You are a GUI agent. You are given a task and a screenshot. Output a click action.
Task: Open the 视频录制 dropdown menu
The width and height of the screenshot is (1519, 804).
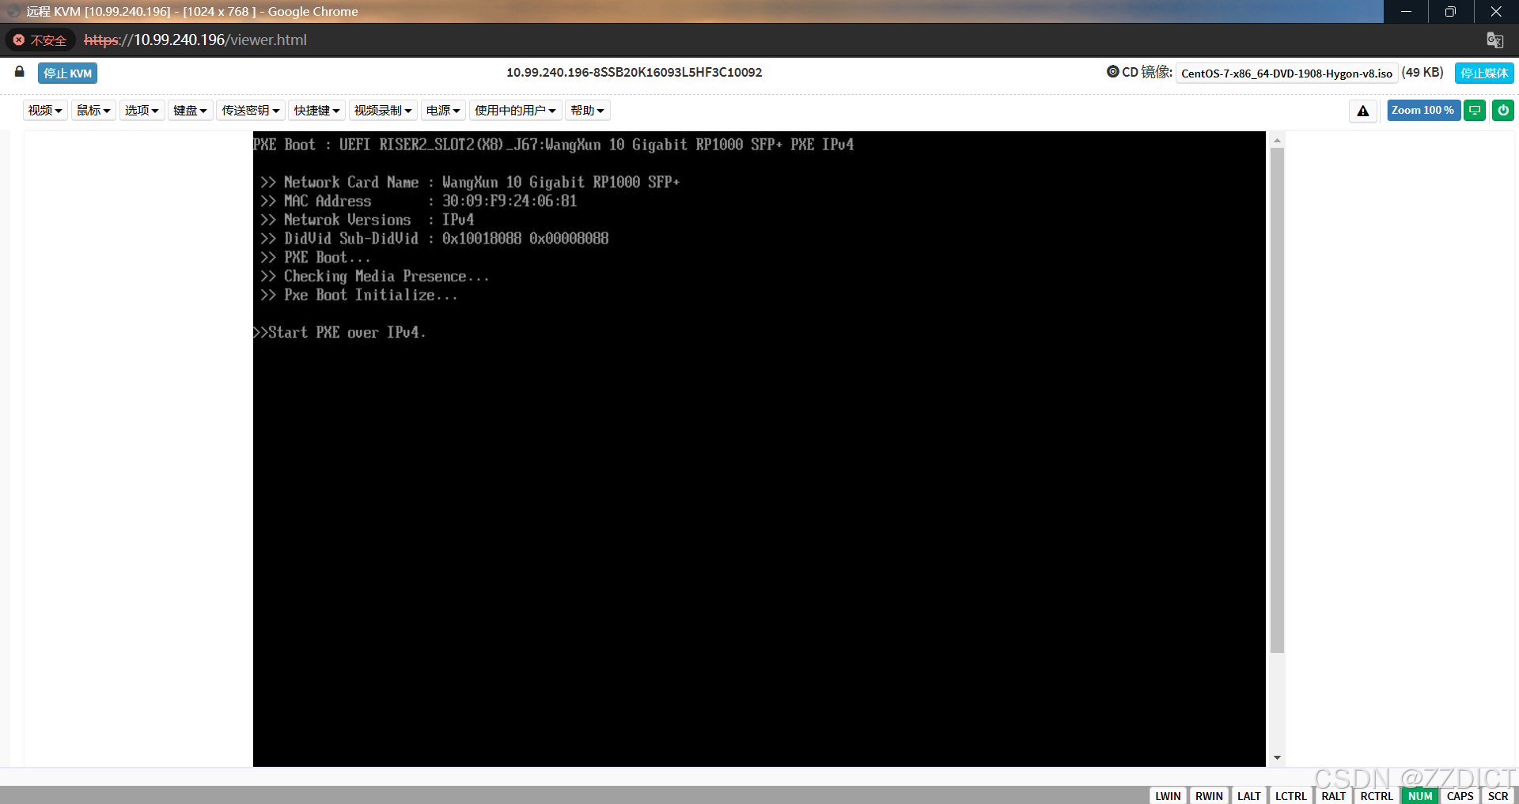[x=383, y=111]
